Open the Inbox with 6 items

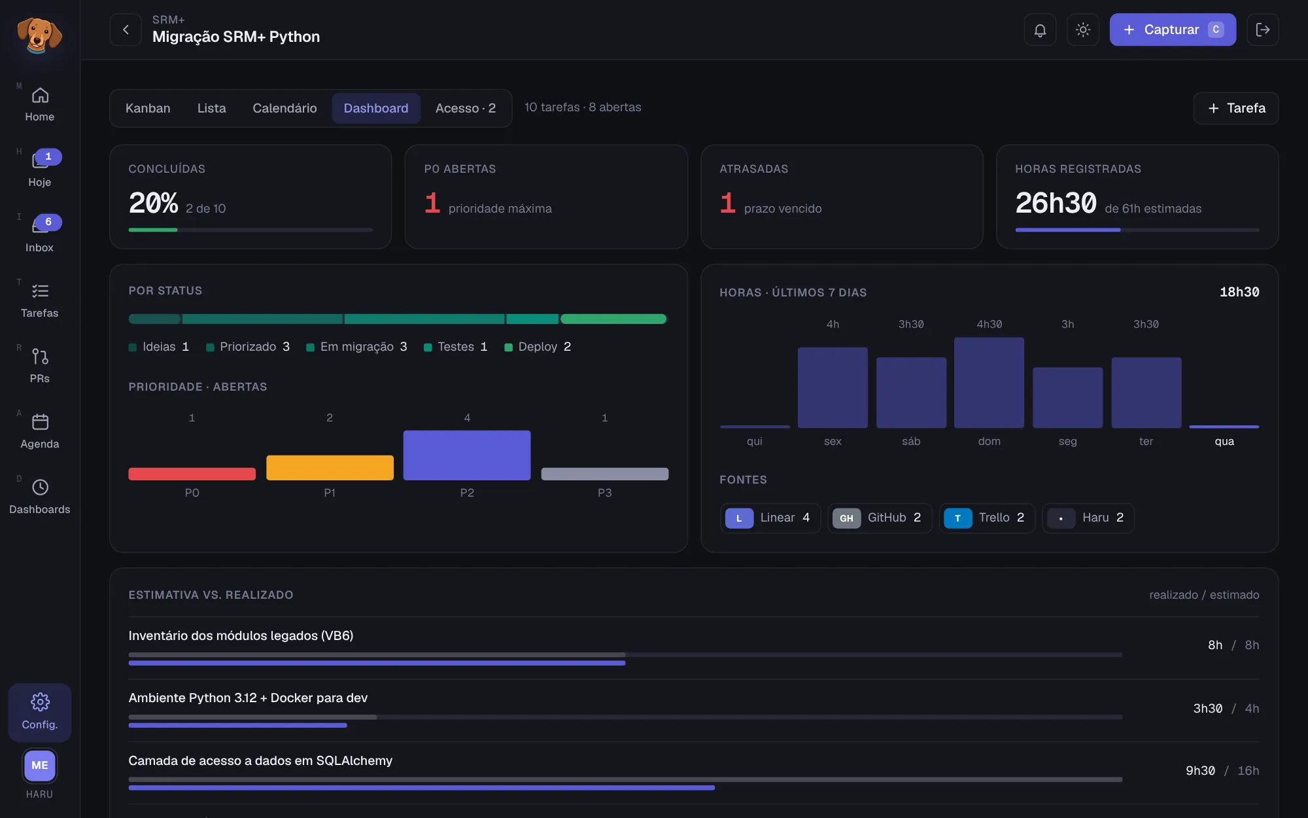(40, 236)
